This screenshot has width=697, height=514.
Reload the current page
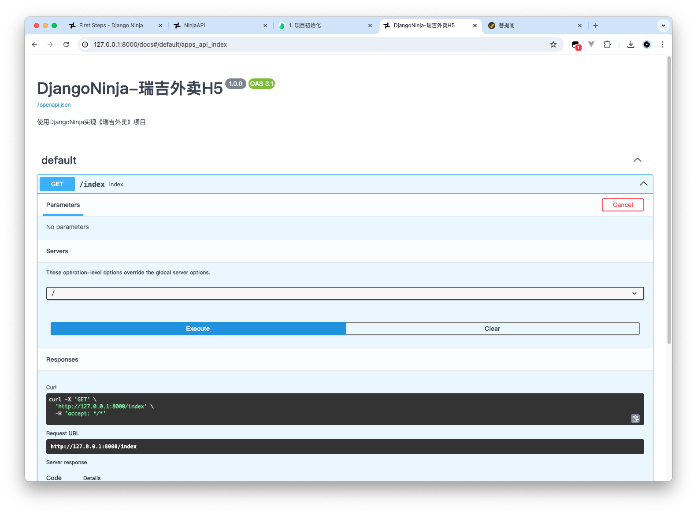click(x=66, y=44)
